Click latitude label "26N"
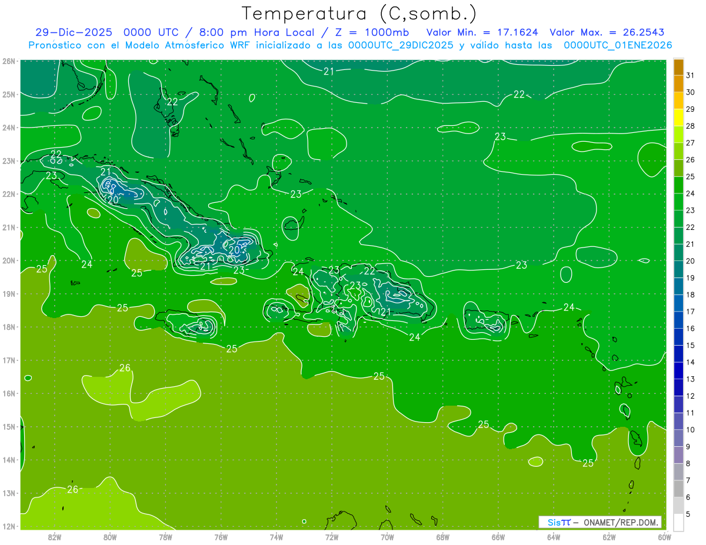 click(x=9, y=61)
